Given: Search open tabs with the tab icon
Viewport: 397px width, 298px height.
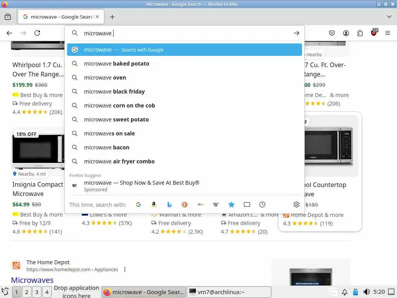Looking at the screenshot, I should [247, 204].
